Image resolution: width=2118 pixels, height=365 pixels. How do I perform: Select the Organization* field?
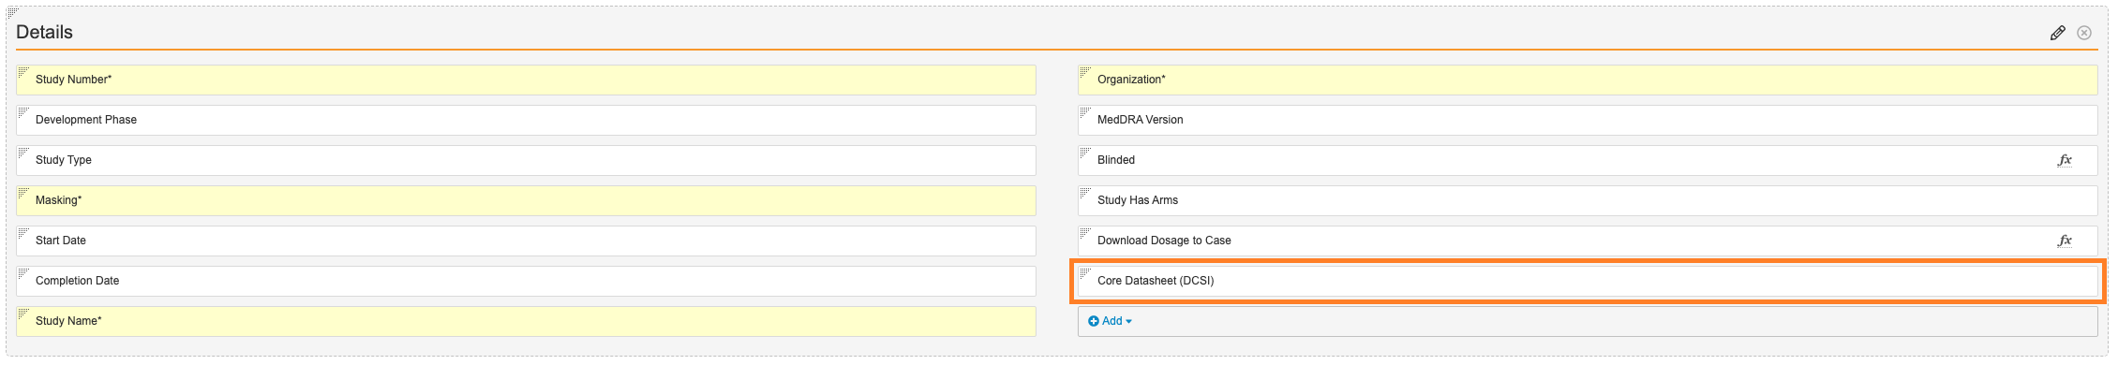click(x=1588, y=80)
